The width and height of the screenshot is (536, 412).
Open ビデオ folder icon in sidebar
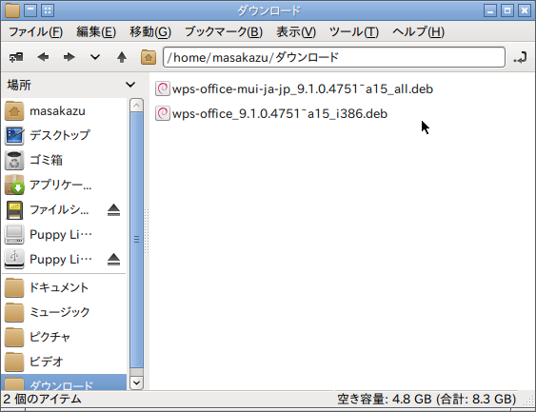14,362
